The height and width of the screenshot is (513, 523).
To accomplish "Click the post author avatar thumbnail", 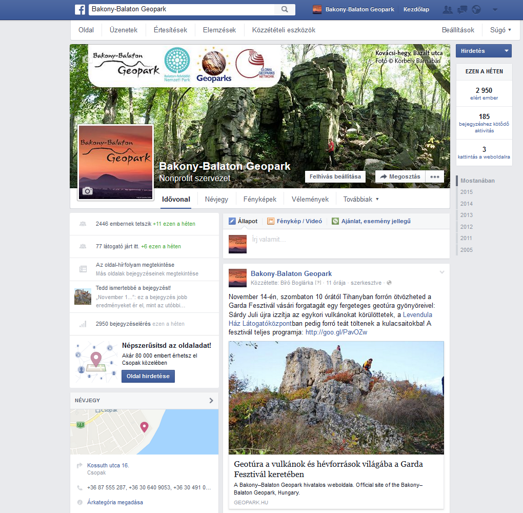I will [x=237, y=278].
